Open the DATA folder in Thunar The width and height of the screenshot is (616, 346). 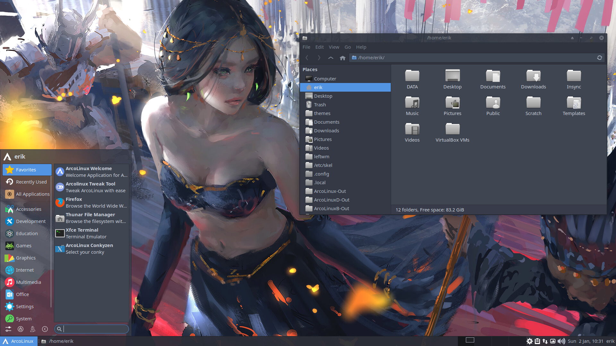coord(412,79)
